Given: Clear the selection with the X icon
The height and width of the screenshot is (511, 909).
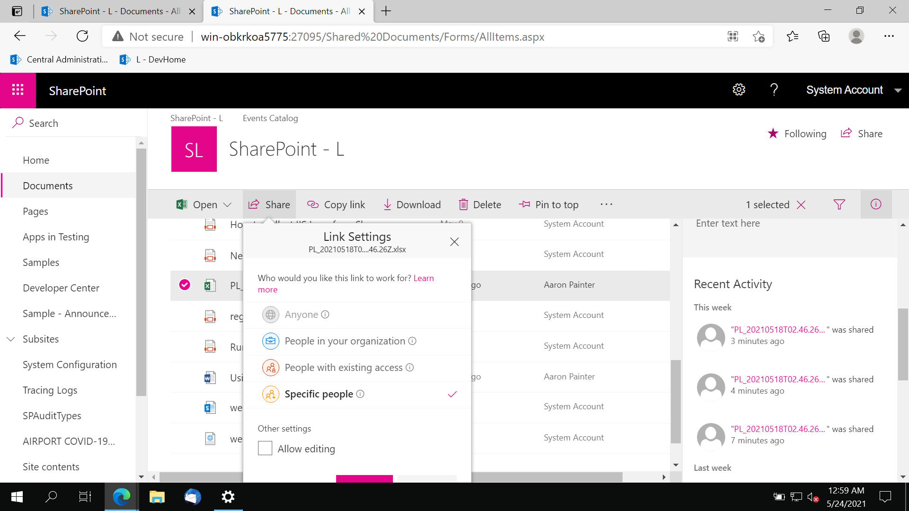Looking at the screenshot, I should coord(801,204).
